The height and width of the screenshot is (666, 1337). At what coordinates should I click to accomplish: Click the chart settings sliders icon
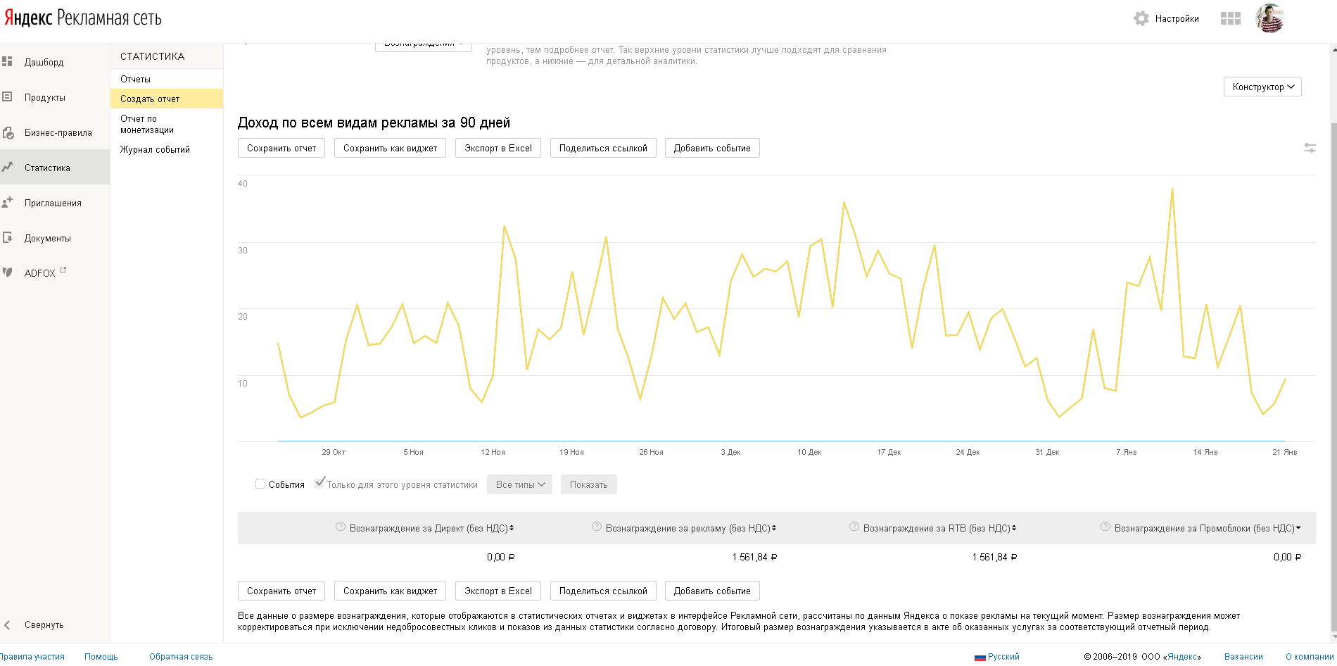coord(1310,148)
